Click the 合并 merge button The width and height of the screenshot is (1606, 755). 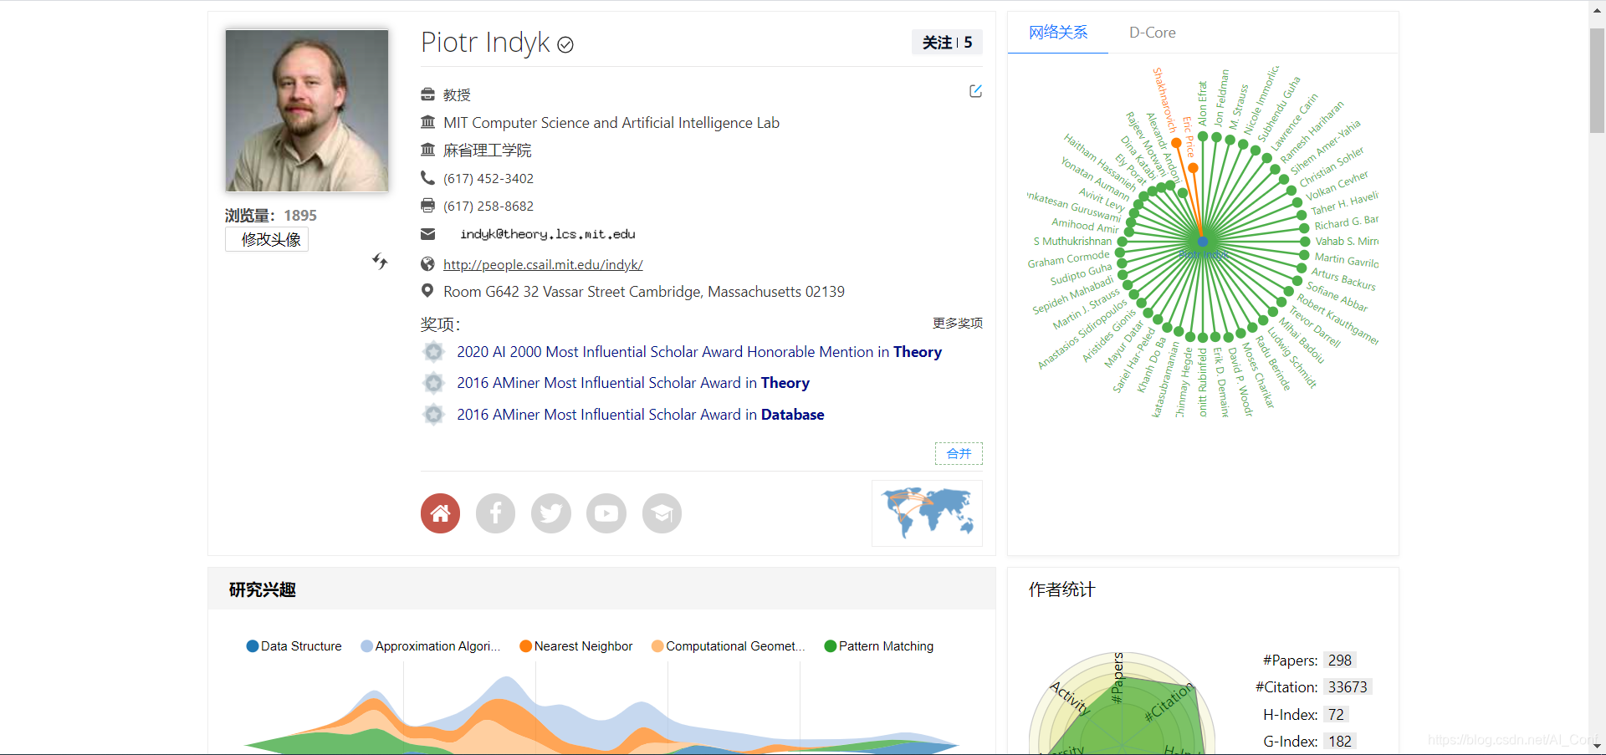(x=959, y=453)
